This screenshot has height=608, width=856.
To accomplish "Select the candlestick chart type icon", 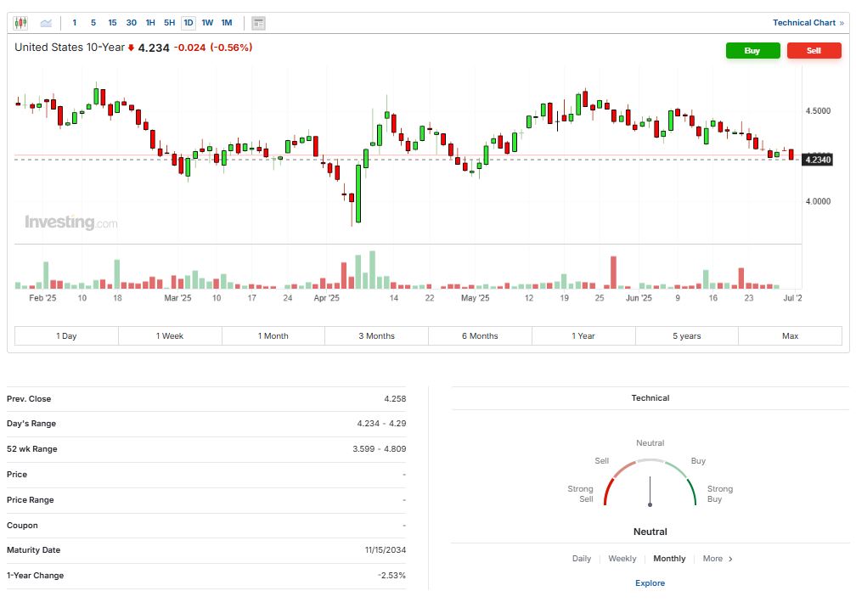I will (x=21, y=23).
